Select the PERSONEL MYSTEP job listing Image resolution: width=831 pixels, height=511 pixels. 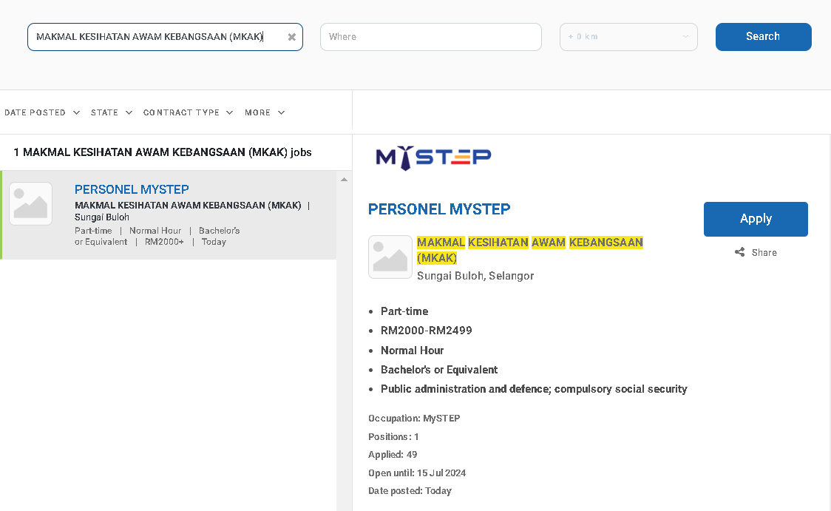pyautogui.click(x=132, y=189)
